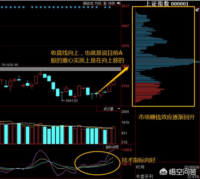Open the 预测 forecast tool

pyautogui.click(x=112, y=3)
